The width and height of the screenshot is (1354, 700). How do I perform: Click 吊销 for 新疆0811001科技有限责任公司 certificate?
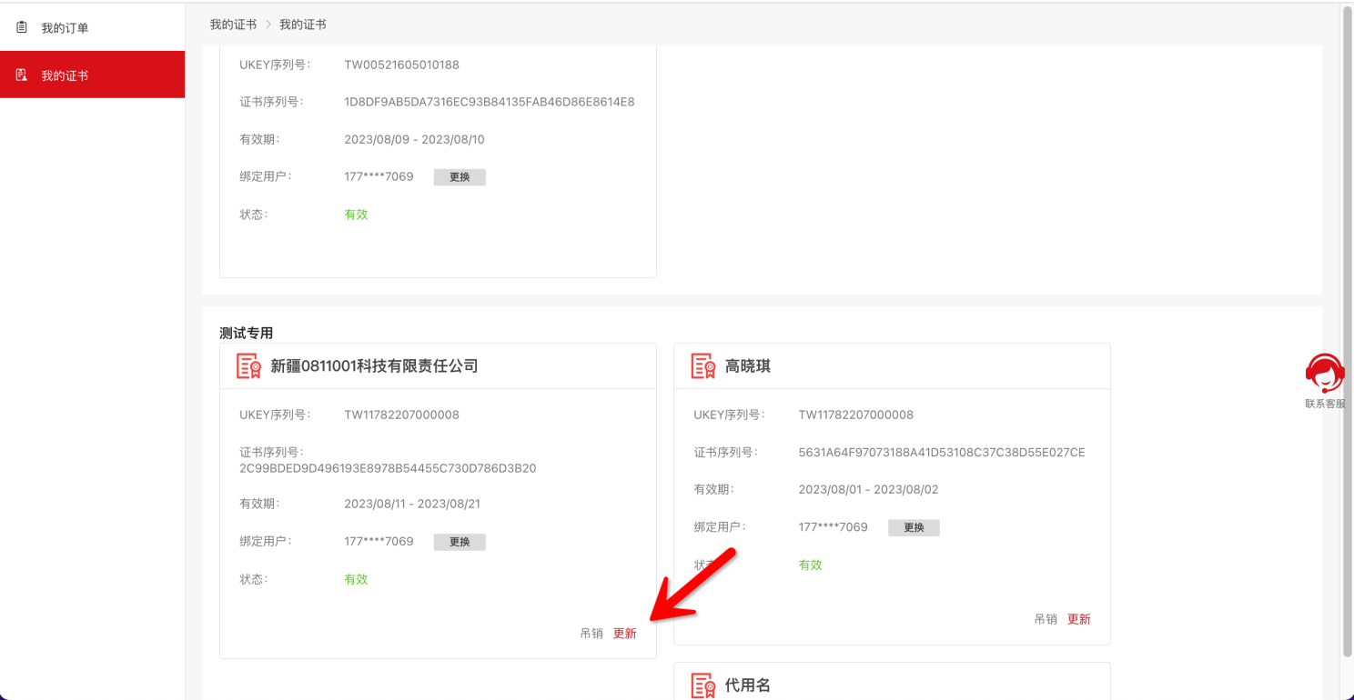point(591,634)
